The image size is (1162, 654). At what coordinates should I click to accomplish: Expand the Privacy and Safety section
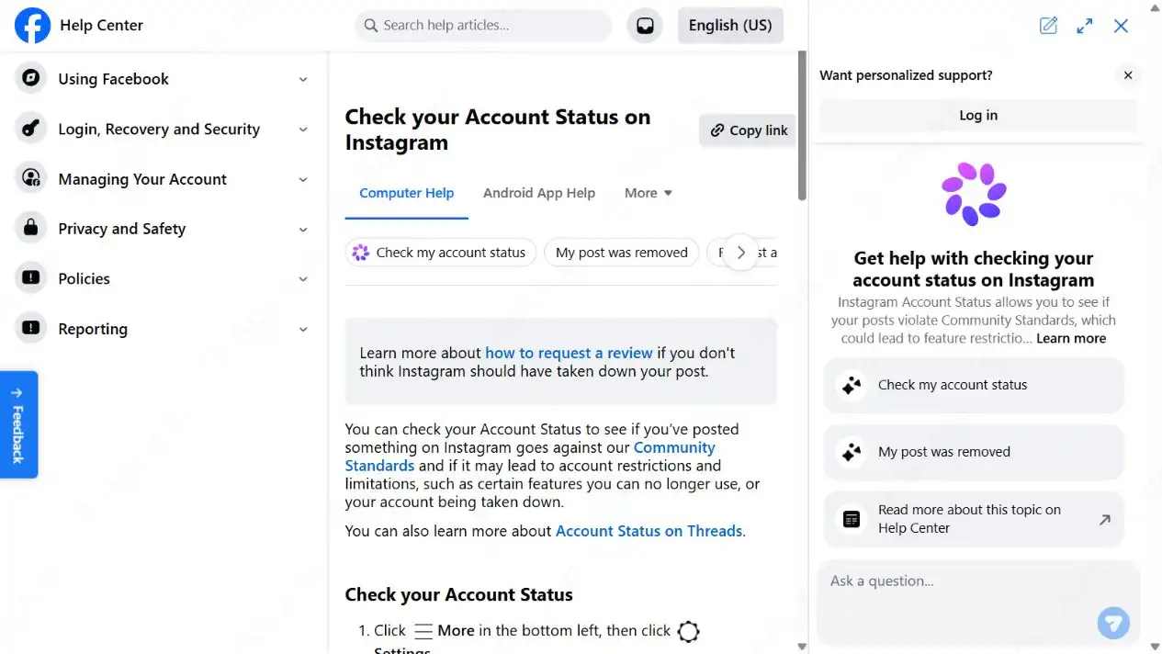coord(303,229)
